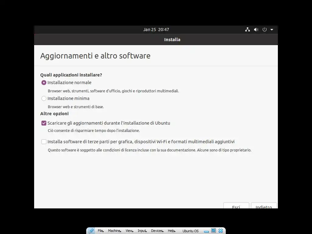Click the Questo software è soggetto license text
312x234 pixels.
click(149, 150)
